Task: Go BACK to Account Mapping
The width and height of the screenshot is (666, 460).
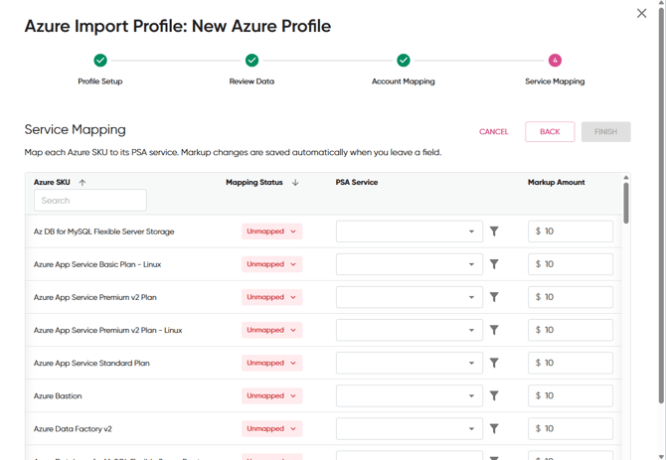Action: point(550,131)
